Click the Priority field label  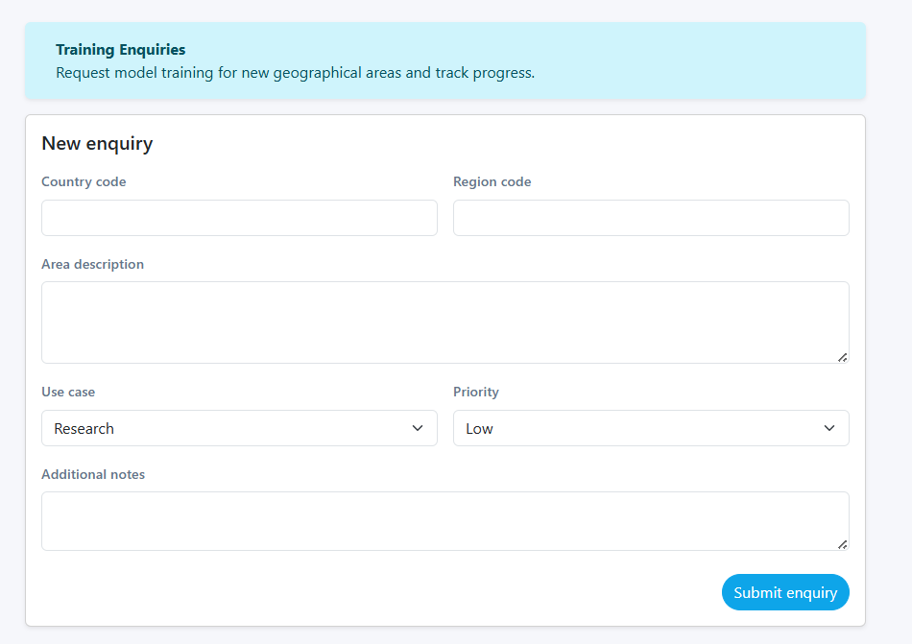(x=476, y=392)
